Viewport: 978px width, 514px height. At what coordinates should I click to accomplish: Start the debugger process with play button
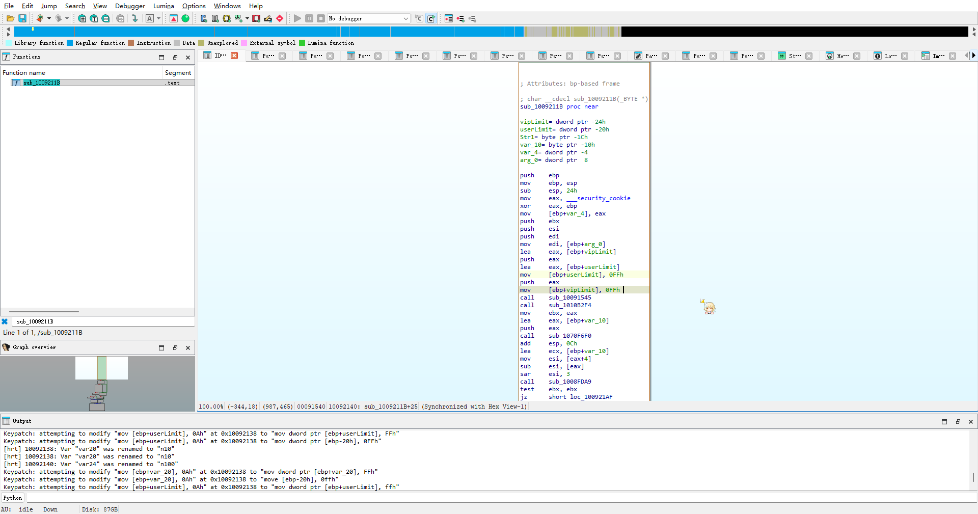click(x=297, y=18)
